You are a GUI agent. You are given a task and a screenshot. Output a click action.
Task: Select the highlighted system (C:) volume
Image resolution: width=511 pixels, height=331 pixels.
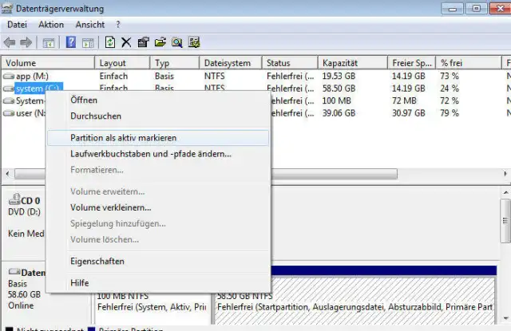tap(38, 89)
